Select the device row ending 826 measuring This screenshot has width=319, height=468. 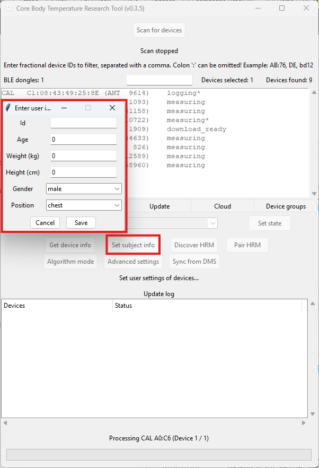coord(218,147)
